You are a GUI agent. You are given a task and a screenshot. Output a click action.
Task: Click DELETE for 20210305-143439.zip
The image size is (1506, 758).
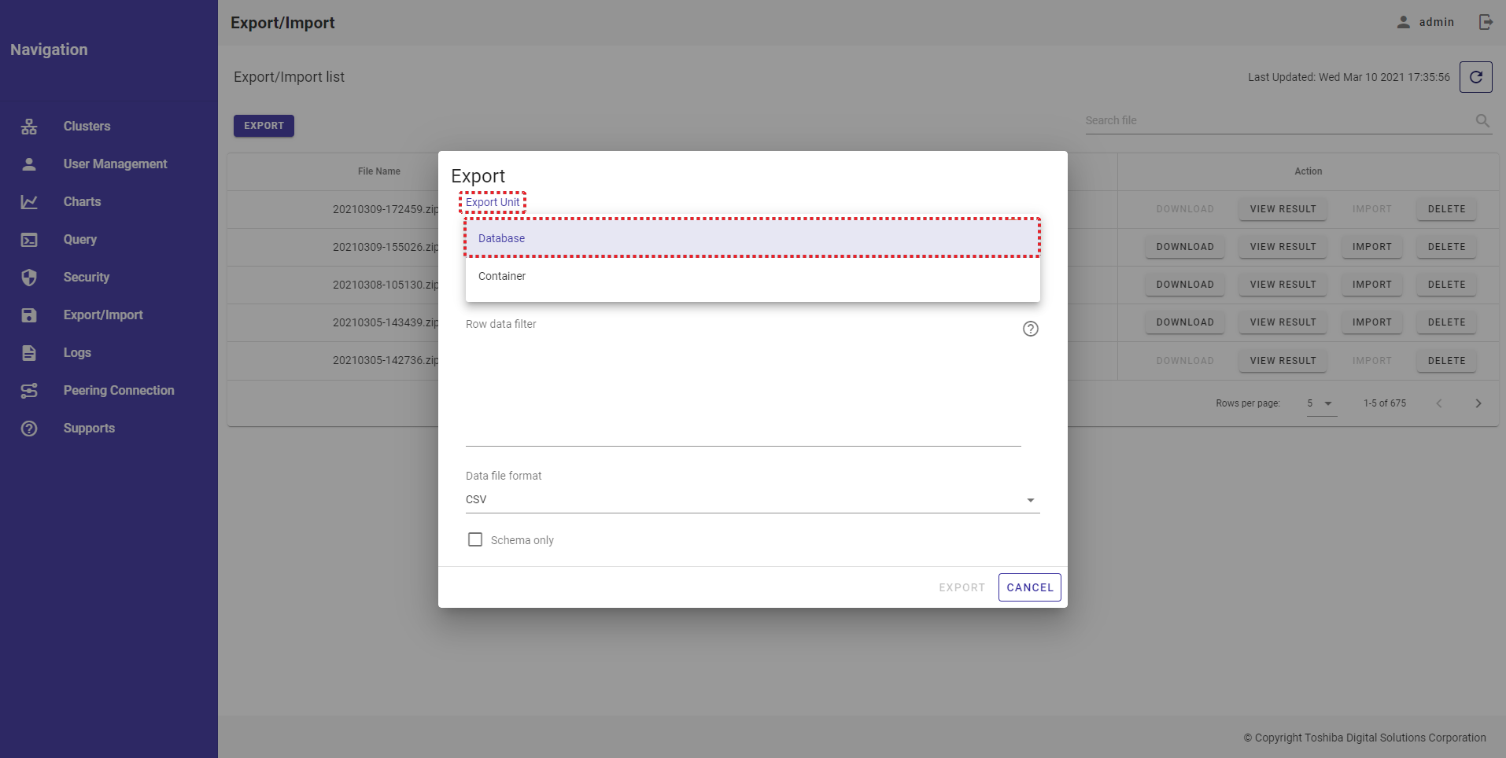pos(1446,322)
